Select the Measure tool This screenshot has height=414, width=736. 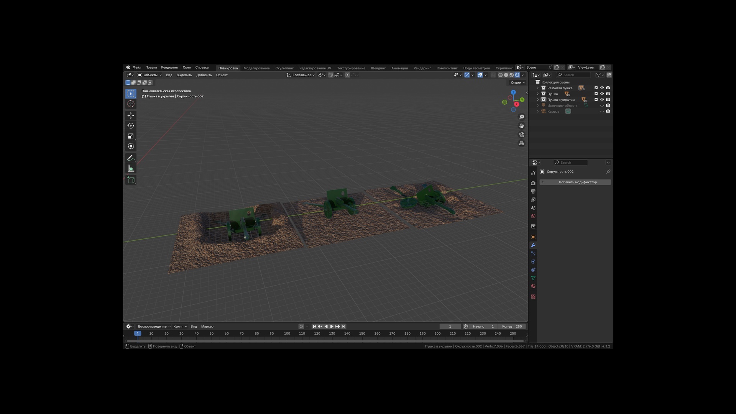coord(131,169)
